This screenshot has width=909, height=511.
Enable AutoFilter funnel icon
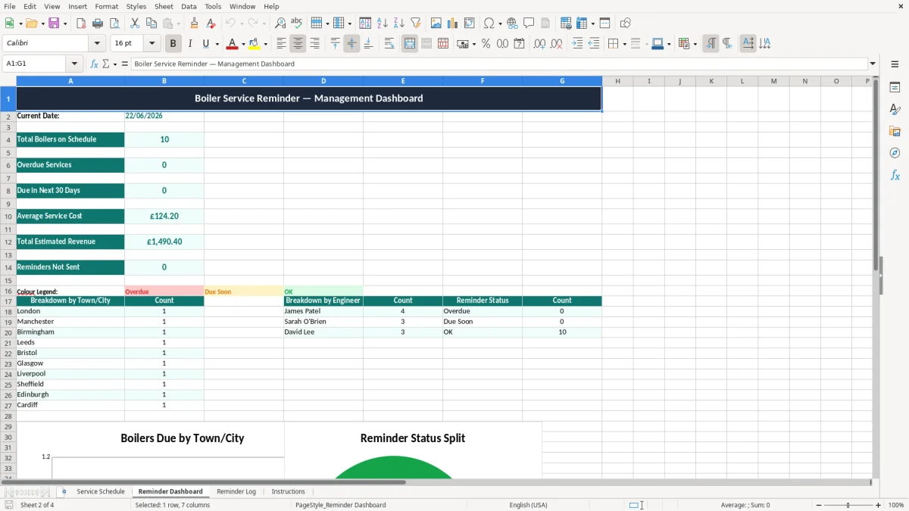click(x=415, y=23)
